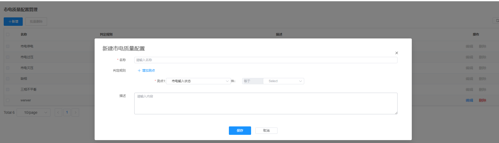This screenshot has width=499, height=143.
Task: Click into the 名称 input field
Action: click(266, 60)
